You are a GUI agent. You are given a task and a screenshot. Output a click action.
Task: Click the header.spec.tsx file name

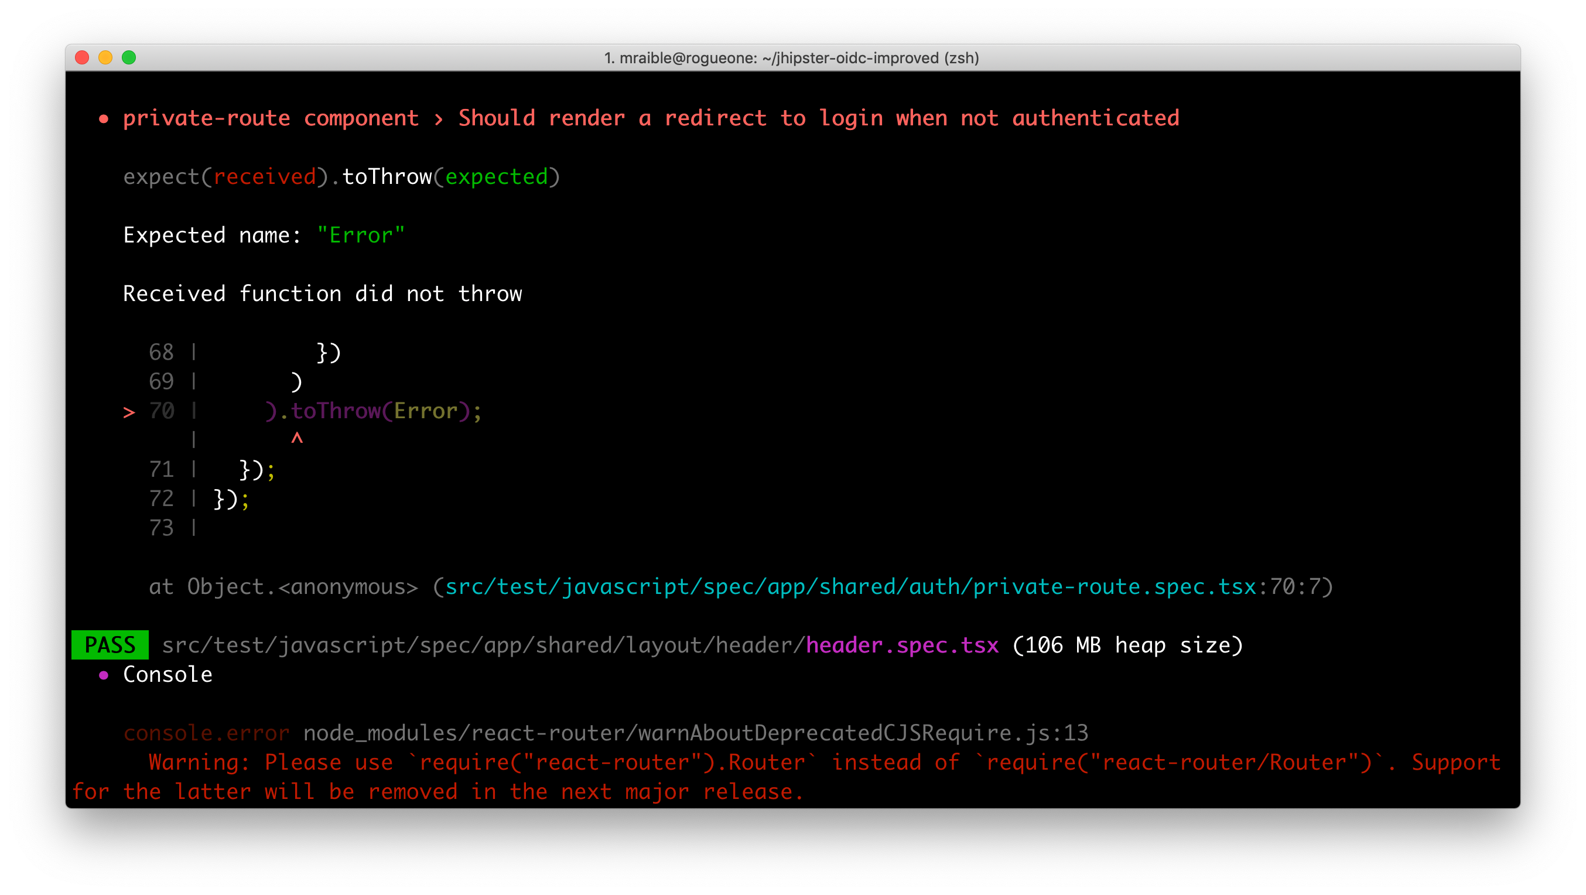tap(902, 645)
